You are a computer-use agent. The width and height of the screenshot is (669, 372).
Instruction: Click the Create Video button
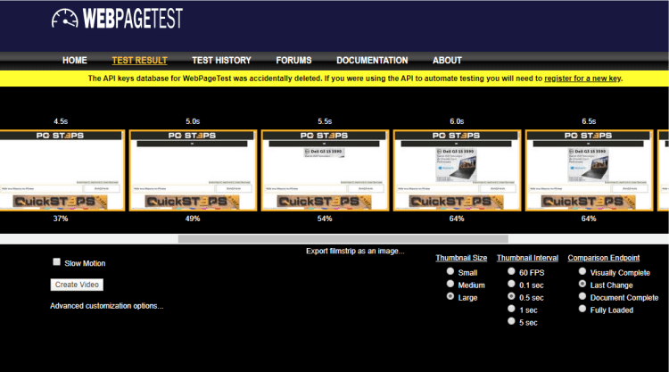pos(77,285)
